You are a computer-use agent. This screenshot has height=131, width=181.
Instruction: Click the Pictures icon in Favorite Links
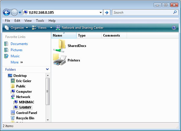click(6, 50)
